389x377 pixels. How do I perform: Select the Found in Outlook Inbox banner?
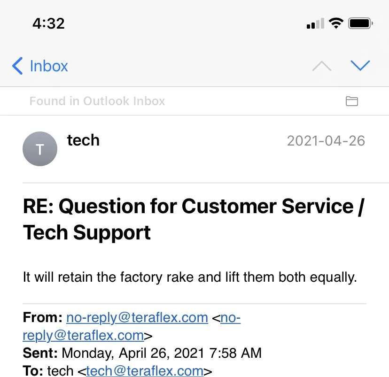194,101
